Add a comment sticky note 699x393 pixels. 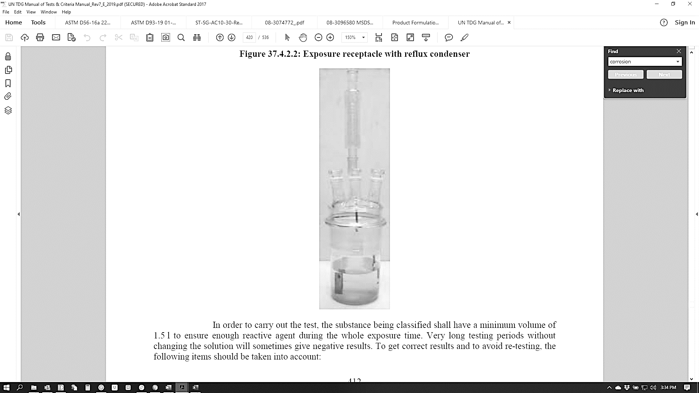coord(449,37)
